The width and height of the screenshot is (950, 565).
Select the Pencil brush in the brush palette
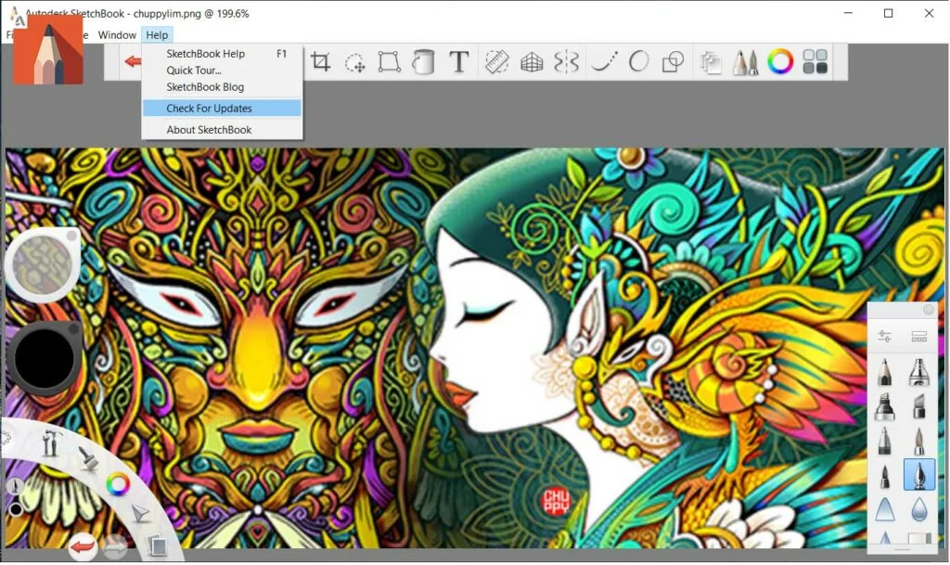pos(884,372)
